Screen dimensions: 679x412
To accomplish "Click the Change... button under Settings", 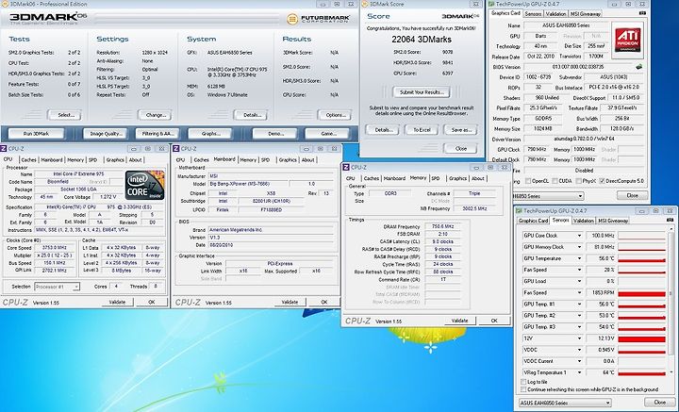I will click(155, 115).
